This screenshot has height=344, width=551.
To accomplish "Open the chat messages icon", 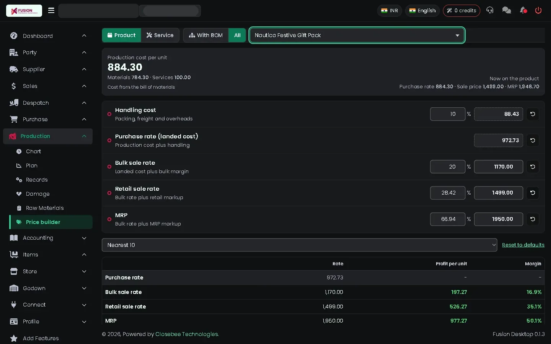I will coord(507,10).
